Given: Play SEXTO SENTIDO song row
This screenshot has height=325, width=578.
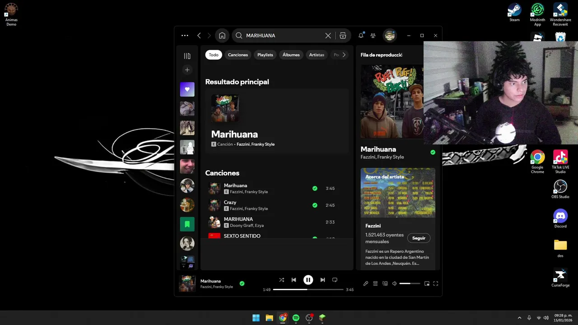Looking at the screenshot, I should (x=277, y=235).
